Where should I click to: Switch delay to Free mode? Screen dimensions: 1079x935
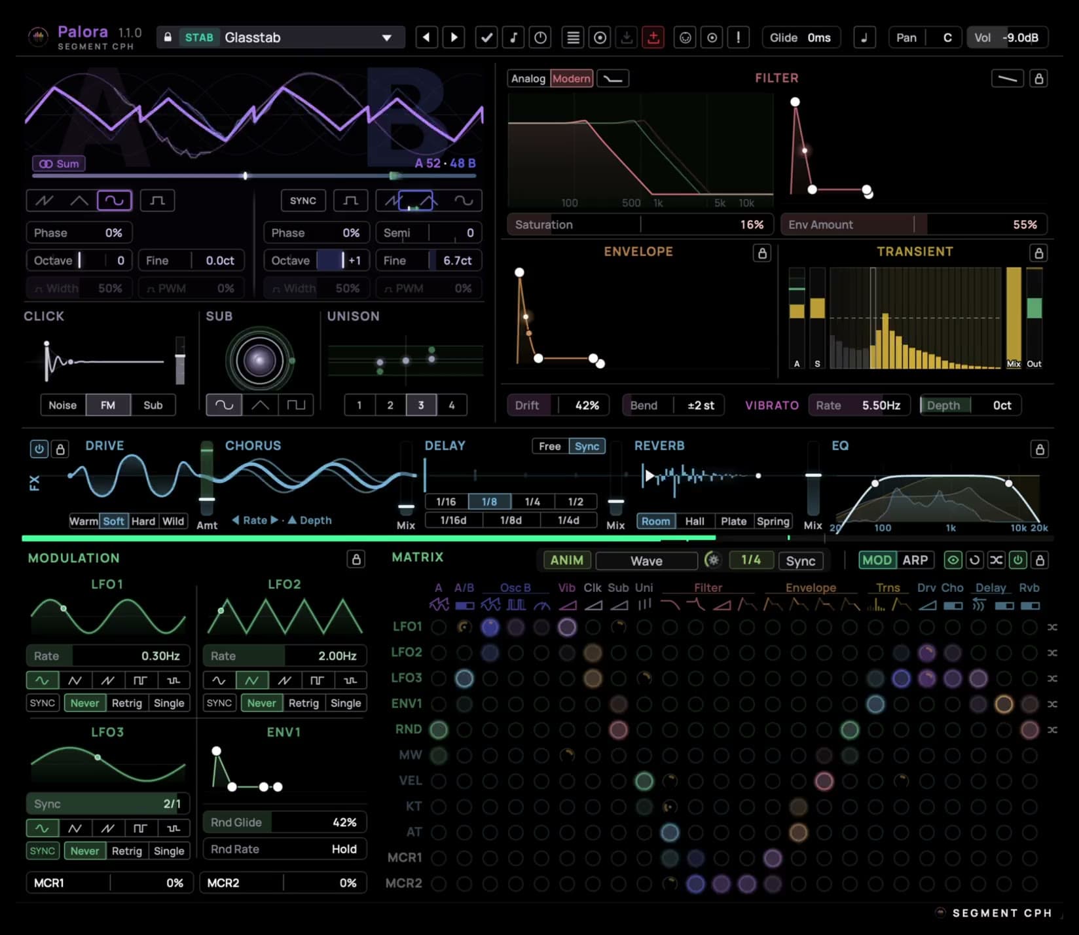tap(550, 446)
